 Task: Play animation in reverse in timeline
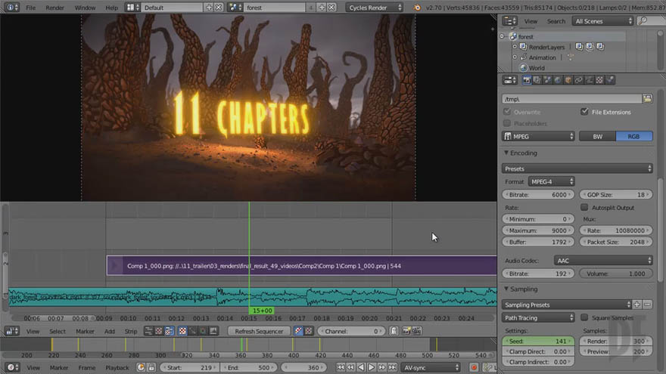coord(361,367)
